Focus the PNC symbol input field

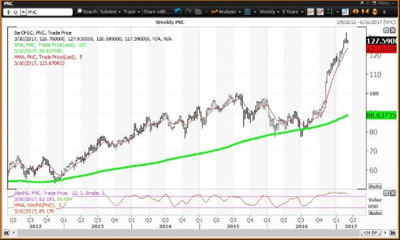[49, 12]
